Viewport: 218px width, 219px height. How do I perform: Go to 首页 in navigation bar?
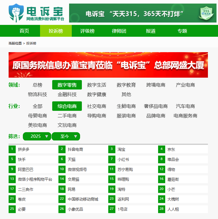pyautogui.click(x=24, y=31)
